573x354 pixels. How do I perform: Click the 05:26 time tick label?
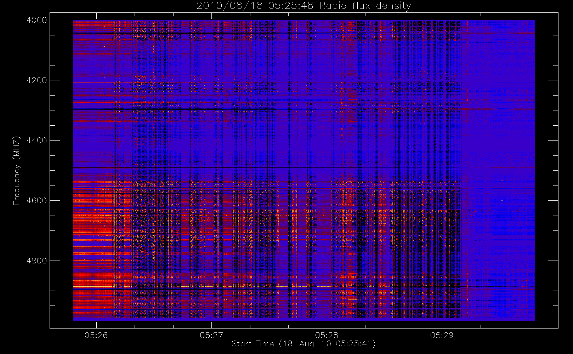96,335
